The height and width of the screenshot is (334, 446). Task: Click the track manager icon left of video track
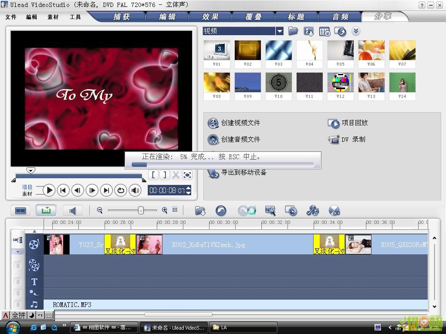pos(17,240)
